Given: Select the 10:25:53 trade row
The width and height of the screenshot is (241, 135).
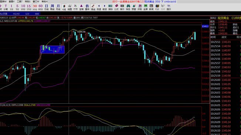Looking at the screenshot, I should (225, 42).
